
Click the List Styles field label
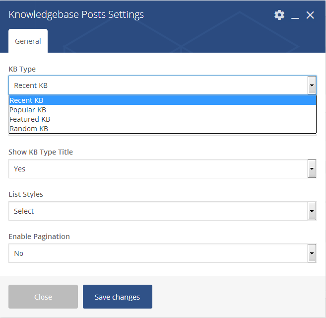pos(26,194)
